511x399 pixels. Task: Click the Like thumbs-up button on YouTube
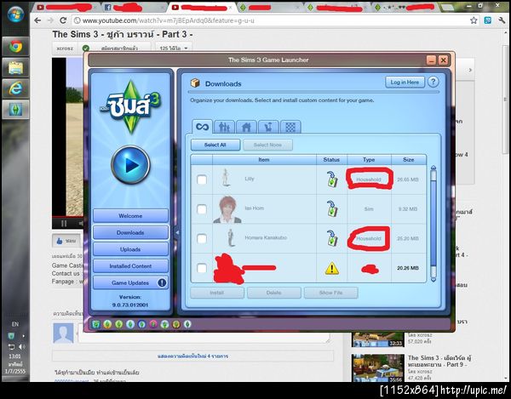click(66, 241)
